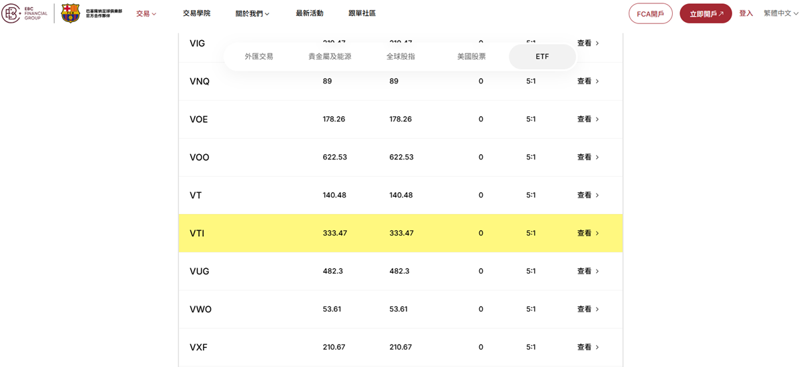Select the VUG symbol name

coord(200,272)
